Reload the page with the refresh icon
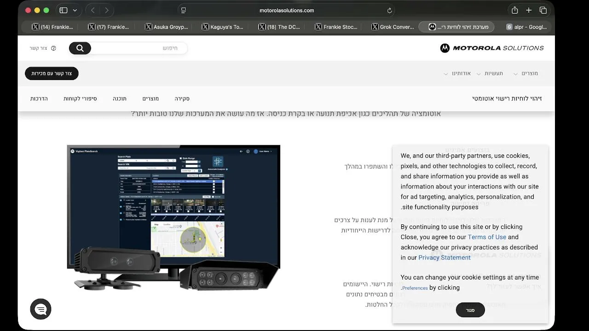 389,10
